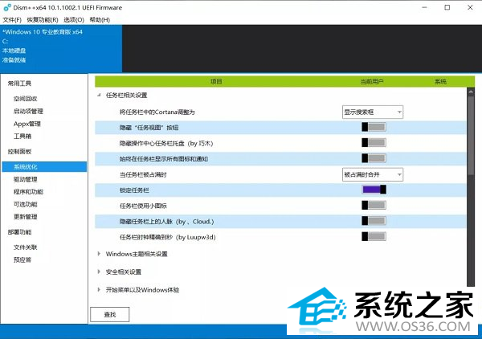Toggle 任务栏使用小图标 switch
Screen dimensions: 482x339
point(374,206)
